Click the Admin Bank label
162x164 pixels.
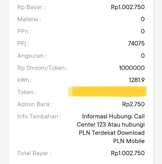click(x=35, y=104)
